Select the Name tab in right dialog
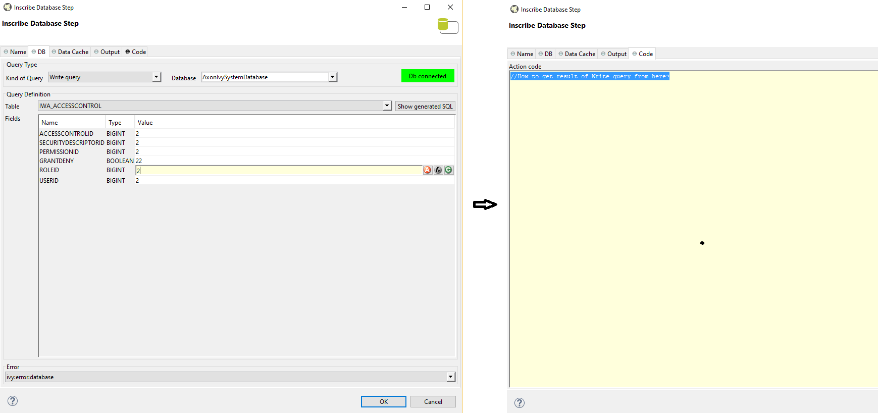The image size is (878, 413). click(x=522, y=54)
